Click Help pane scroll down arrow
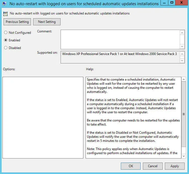189x174 pixels. (x=184, y=156)
